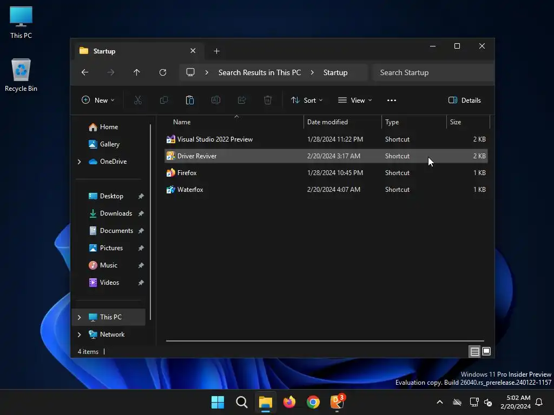This screenshot has width=554, height=415.
Task: Open the Sort dropdown
Action: (307, 100)
